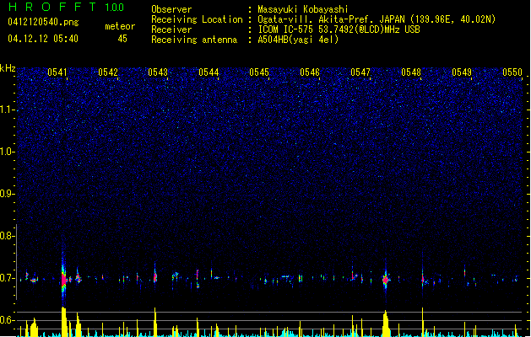
Task: Click the meteor count value 45
Action: tap(122, 39)
